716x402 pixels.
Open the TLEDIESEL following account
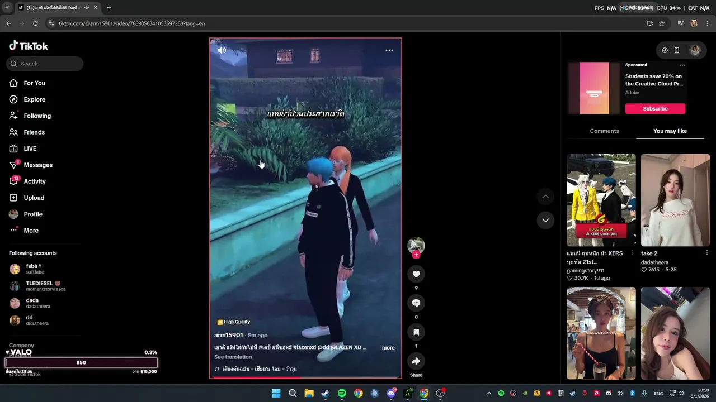37,286
